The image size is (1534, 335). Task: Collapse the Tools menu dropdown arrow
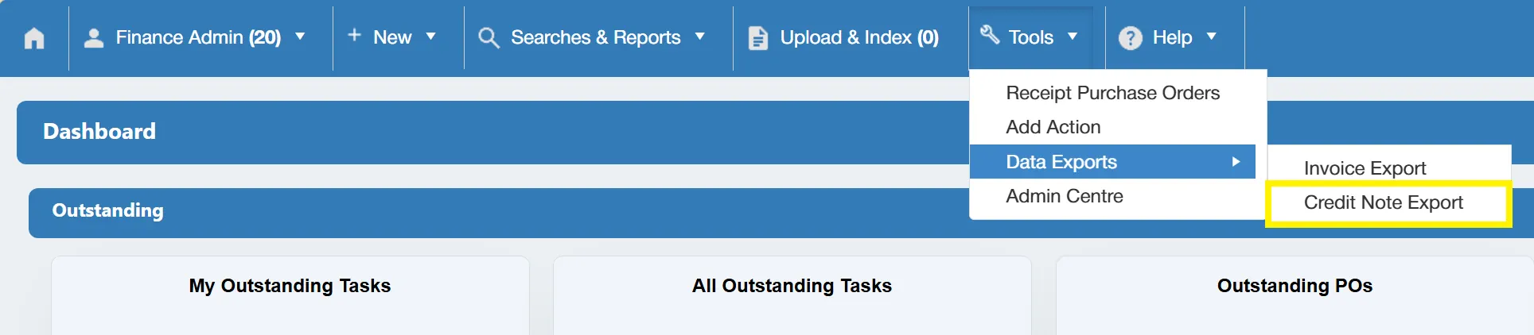[1073, 37]
